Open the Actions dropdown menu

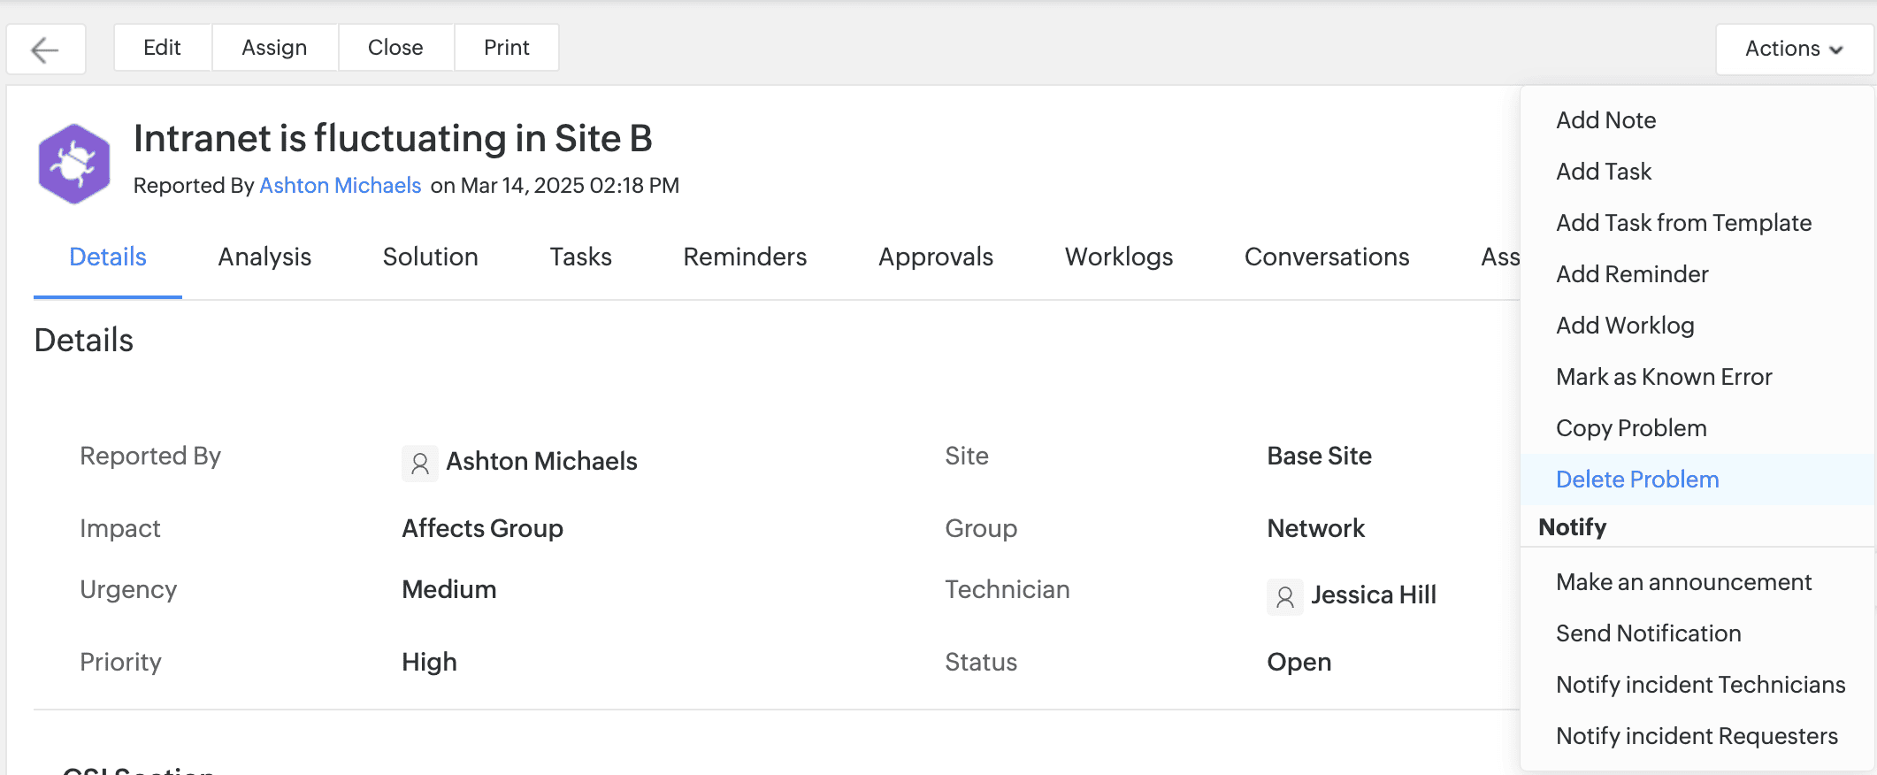(x=1793, y=49)
